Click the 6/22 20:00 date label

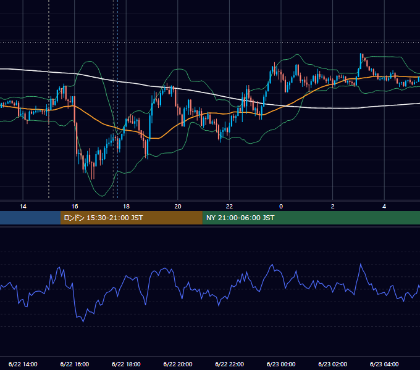178,364
